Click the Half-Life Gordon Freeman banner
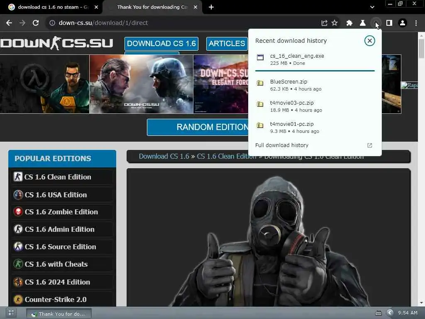Viewport: 425px width, 319px height. pos(44,84)
